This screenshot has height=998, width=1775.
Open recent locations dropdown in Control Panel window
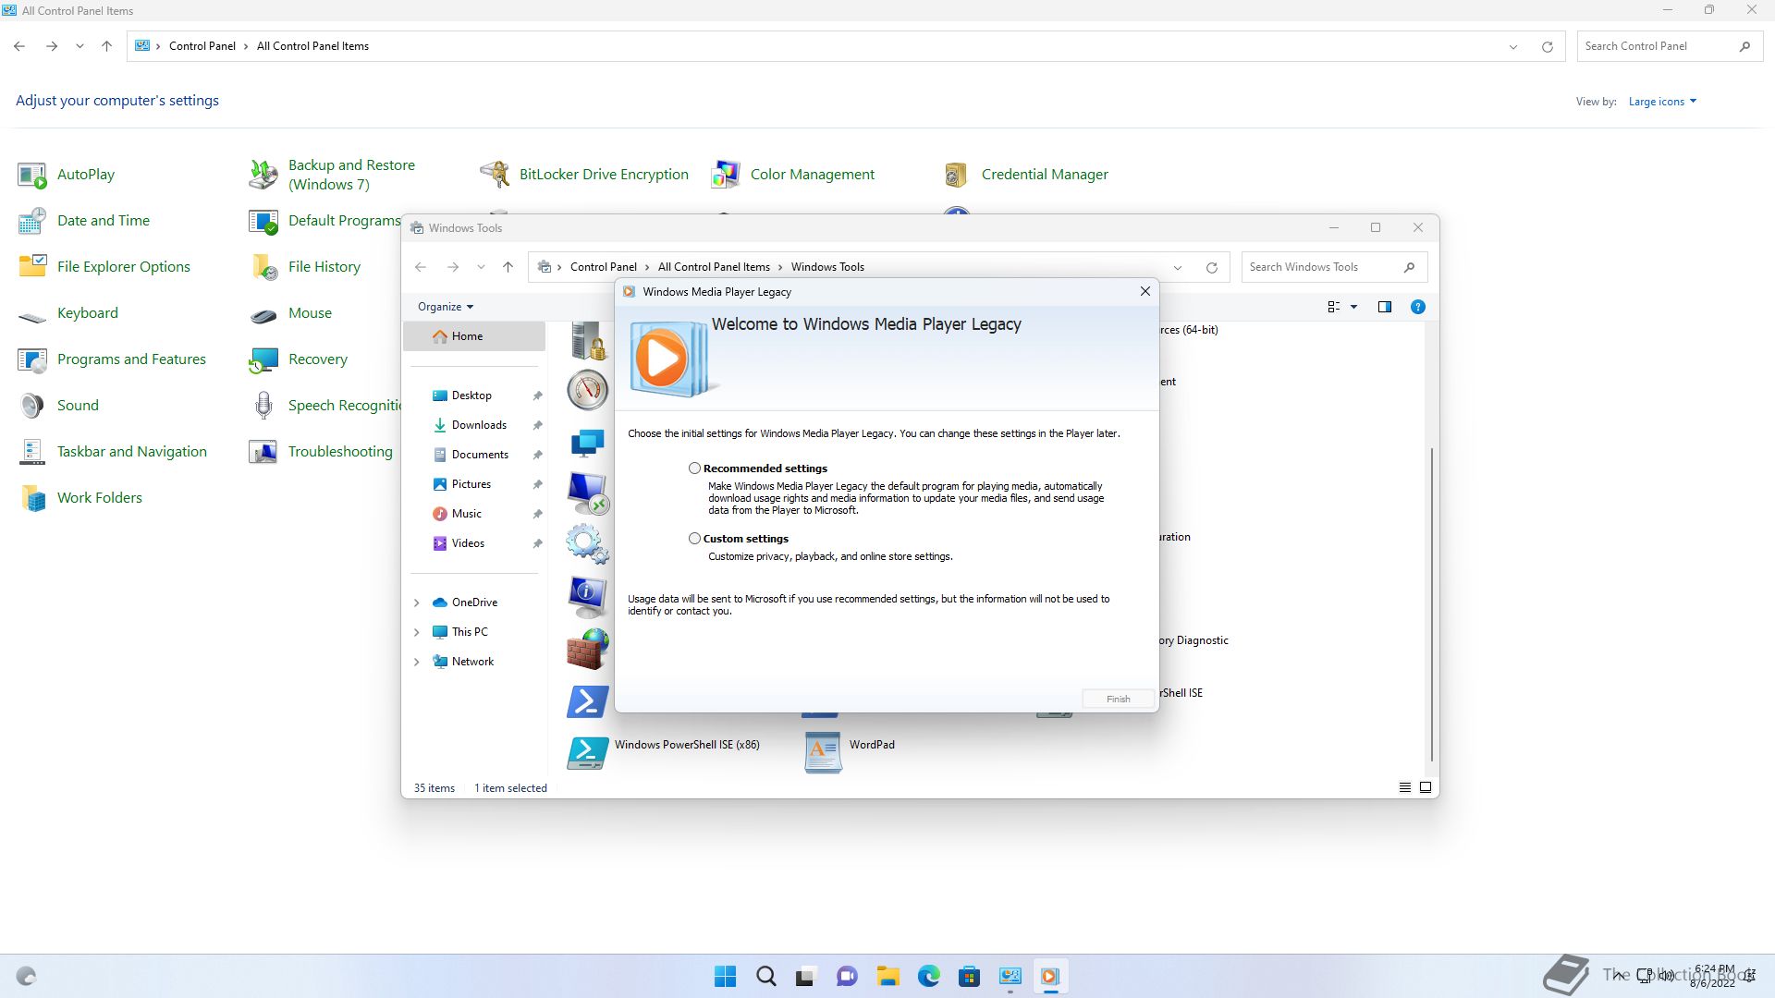coord(80,46)
